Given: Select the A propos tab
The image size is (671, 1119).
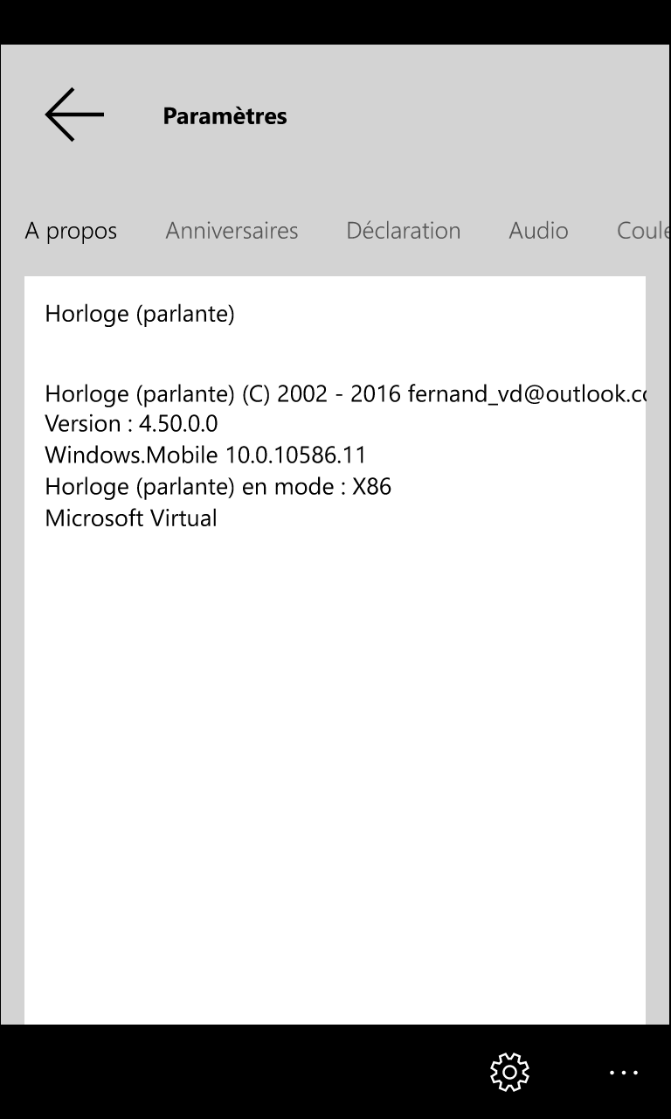Looking at the screenshot, I should click(71, 231).
